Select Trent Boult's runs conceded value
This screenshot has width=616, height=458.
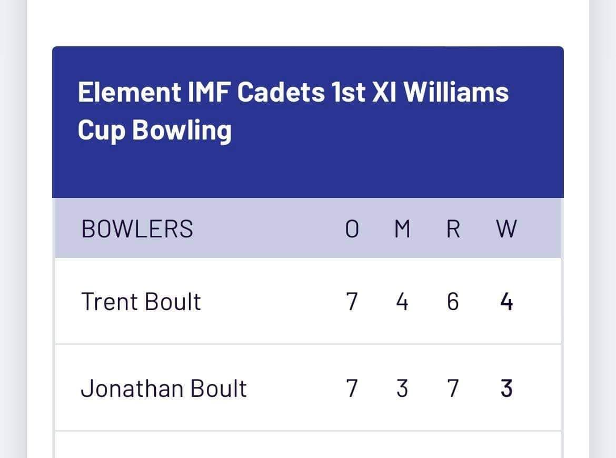[x=453, y=302]
